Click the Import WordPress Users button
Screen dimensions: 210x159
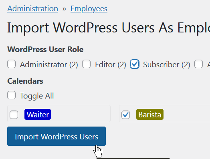click(57, 136)
